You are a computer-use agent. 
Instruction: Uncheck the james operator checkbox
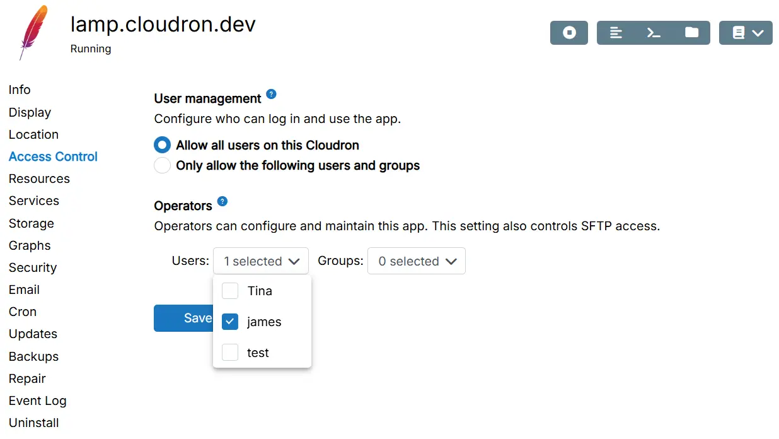[231, 322]
